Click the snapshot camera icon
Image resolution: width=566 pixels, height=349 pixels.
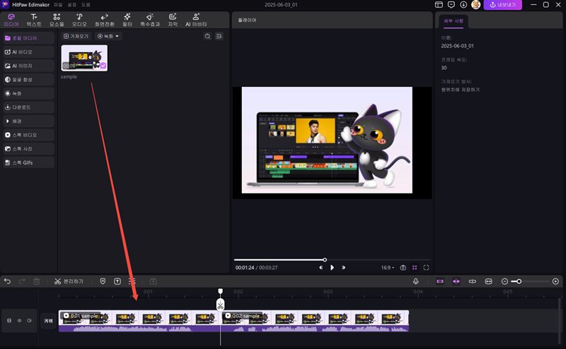(x=403, y=268)
